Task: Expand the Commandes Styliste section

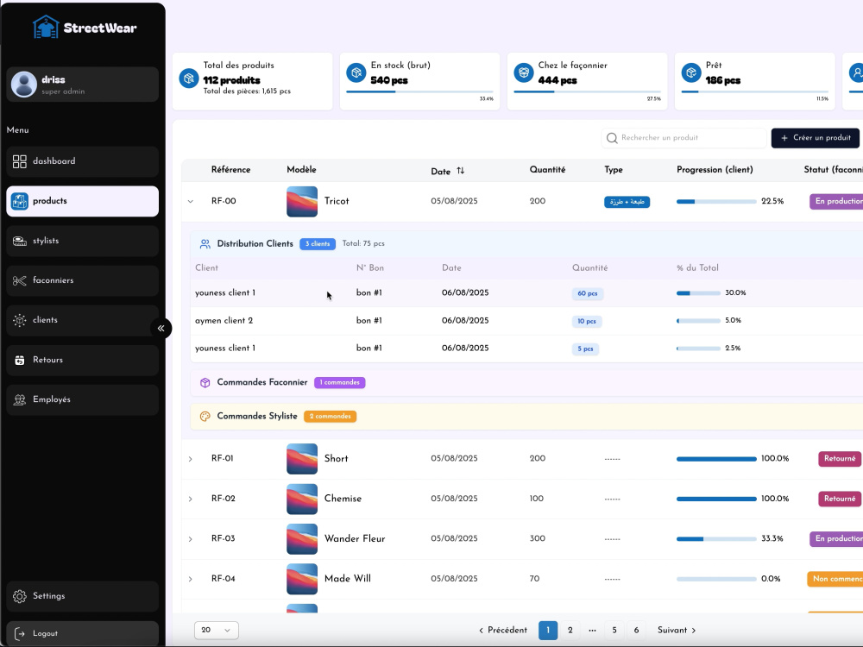Action: 526,417
